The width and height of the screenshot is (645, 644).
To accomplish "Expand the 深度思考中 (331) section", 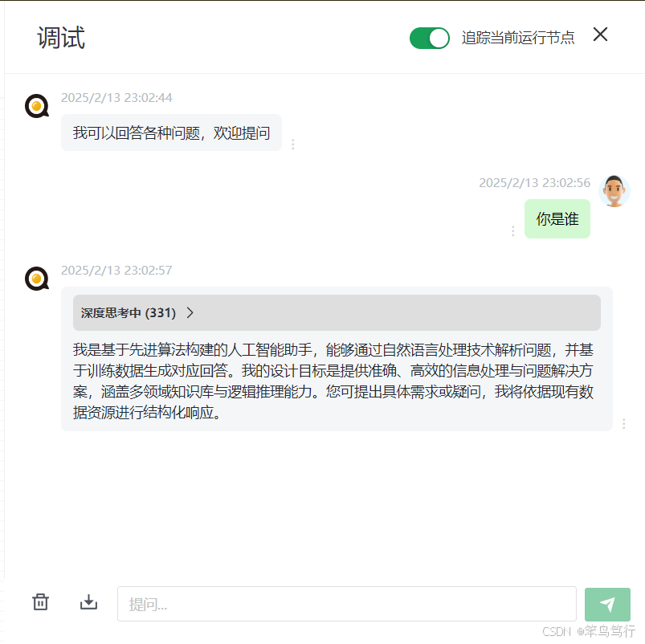I will [x=337, y=313].
